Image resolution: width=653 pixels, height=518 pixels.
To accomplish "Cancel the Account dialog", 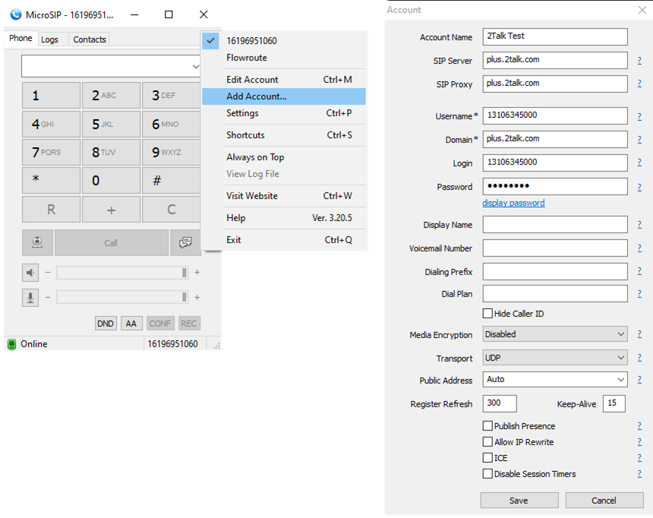I will 604,500.
